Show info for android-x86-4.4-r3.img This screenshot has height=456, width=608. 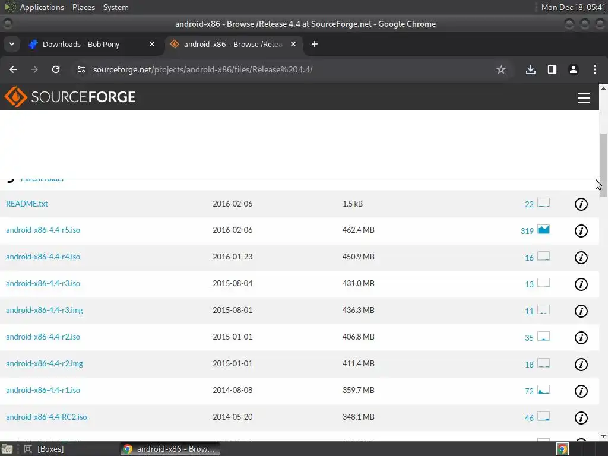point(581,311)
